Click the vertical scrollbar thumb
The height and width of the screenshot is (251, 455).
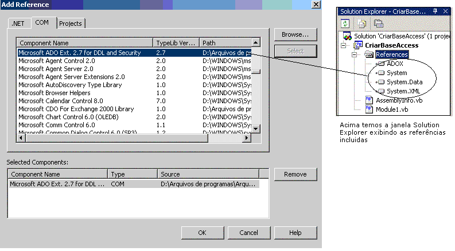point(256,72)
